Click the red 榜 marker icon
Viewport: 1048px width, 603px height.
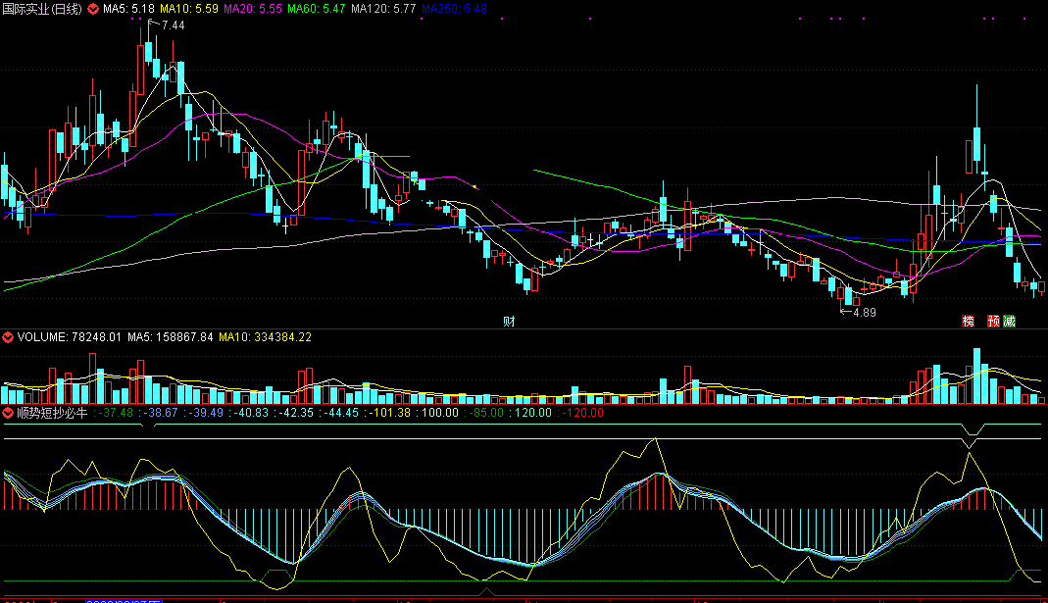coord(968,322)
